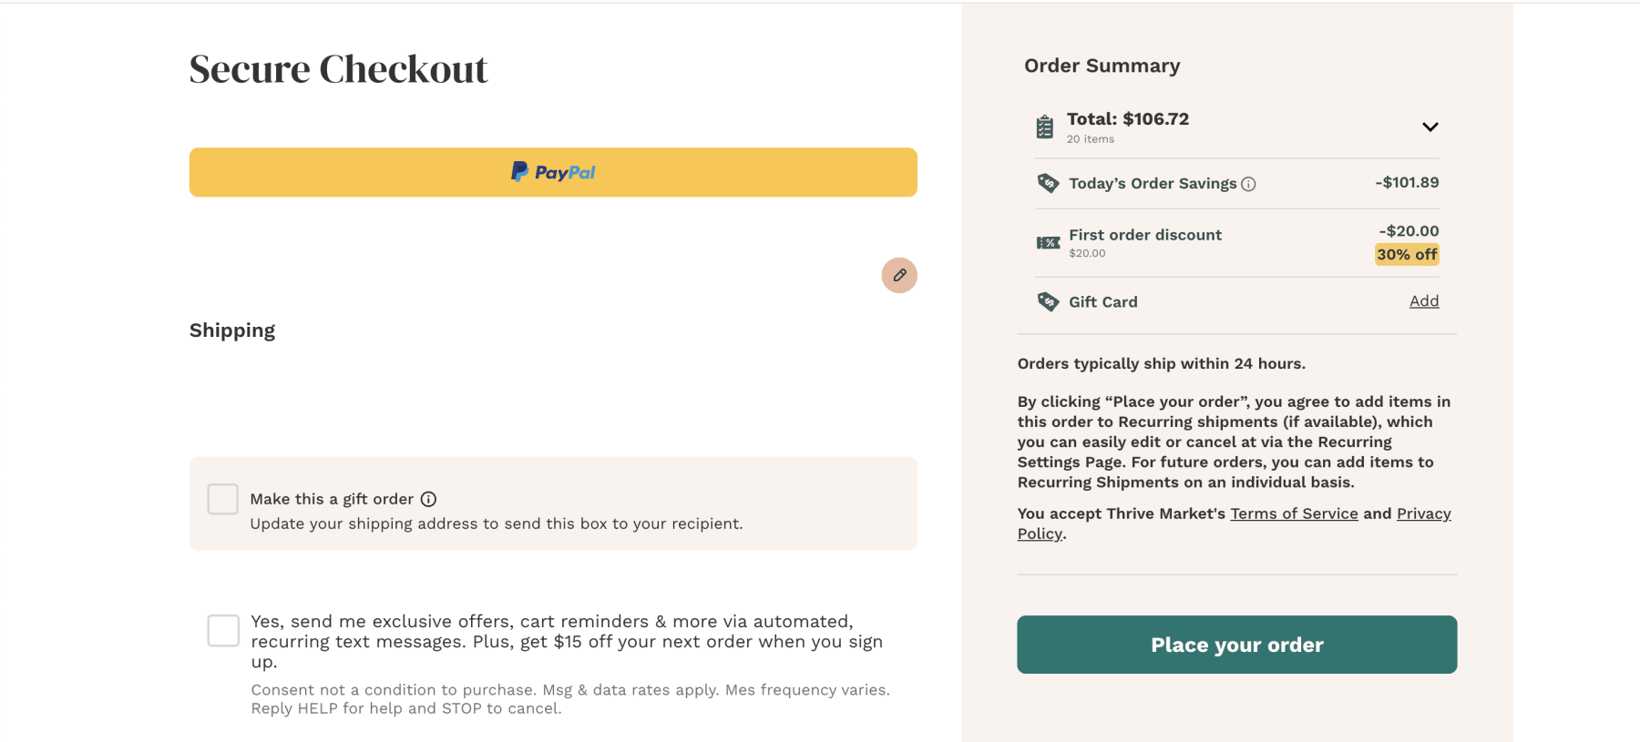Expand the 20 items order details
This screenshot has width=1640, height=742.
pos(1091,139)
